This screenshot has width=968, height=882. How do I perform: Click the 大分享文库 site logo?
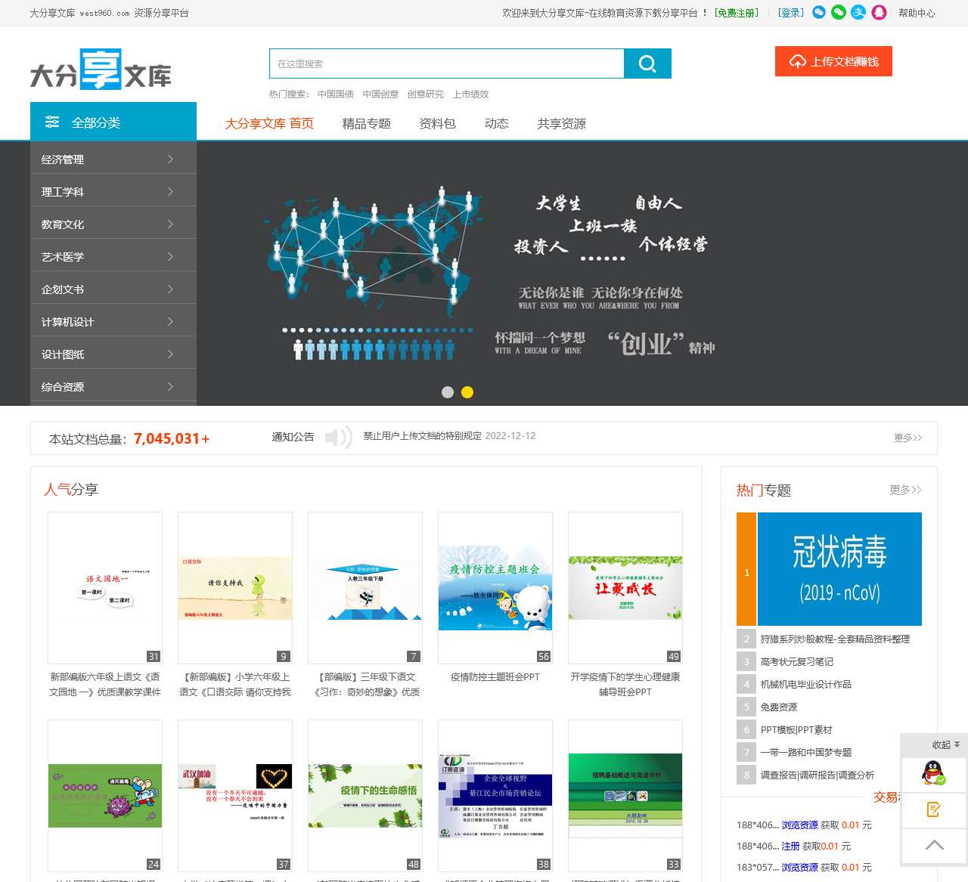coord(101,70)
